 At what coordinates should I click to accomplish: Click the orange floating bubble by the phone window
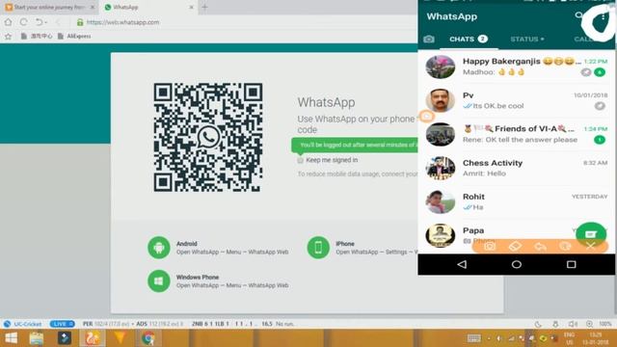point(426,116)
